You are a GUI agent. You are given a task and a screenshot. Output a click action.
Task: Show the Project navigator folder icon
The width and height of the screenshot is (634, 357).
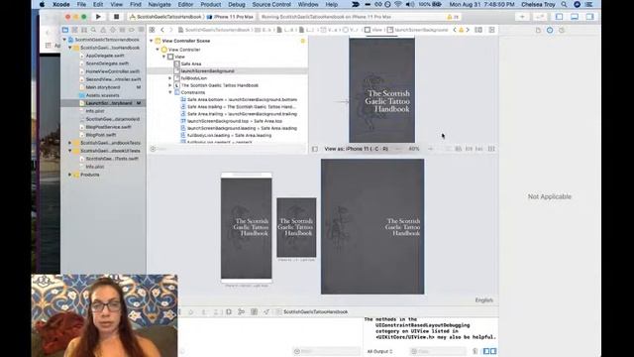click(65, 30)
